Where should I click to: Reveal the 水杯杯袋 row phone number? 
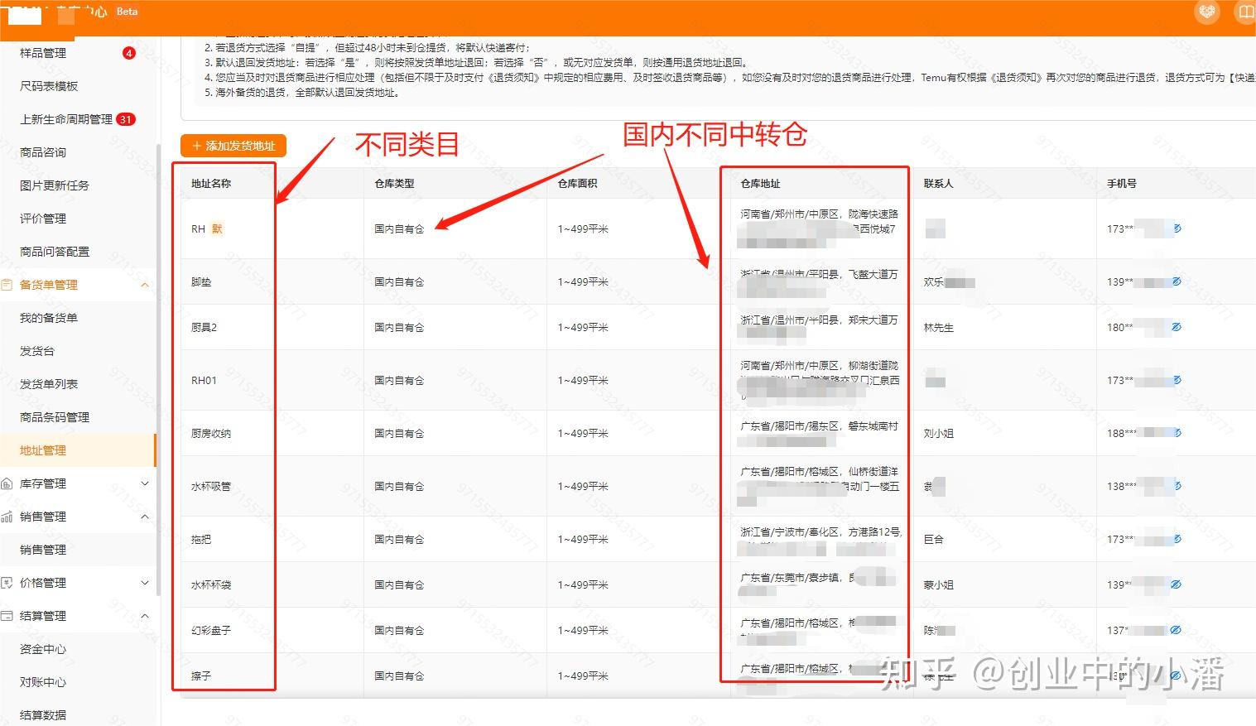(x=1176, y=584)
